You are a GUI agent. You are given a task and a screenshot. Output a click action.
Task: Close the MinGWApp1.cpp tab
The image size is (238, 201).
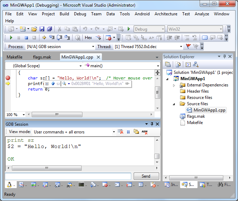[x=98, y=57]
